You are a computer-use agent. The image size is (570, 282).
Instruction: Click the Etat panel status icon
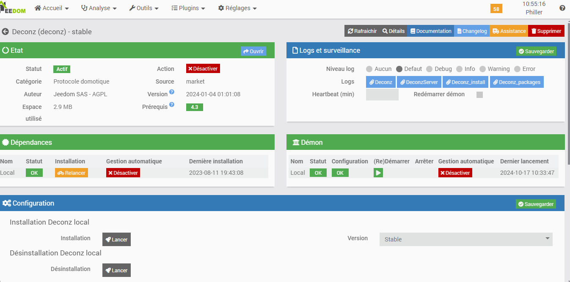6,50
